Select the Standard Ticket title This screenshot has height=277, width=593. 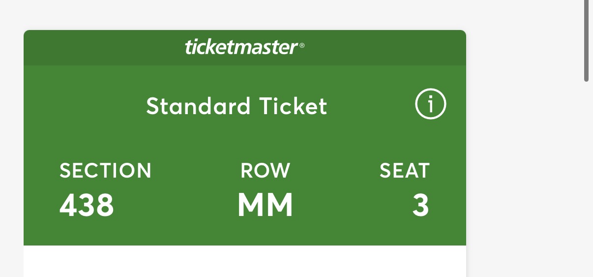point(237,106)
